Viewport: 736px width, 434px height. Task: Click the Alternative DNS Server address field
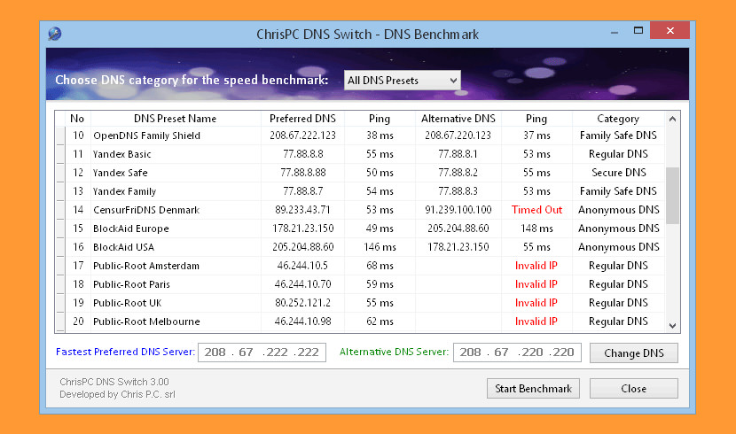click(x=517, y=353)
